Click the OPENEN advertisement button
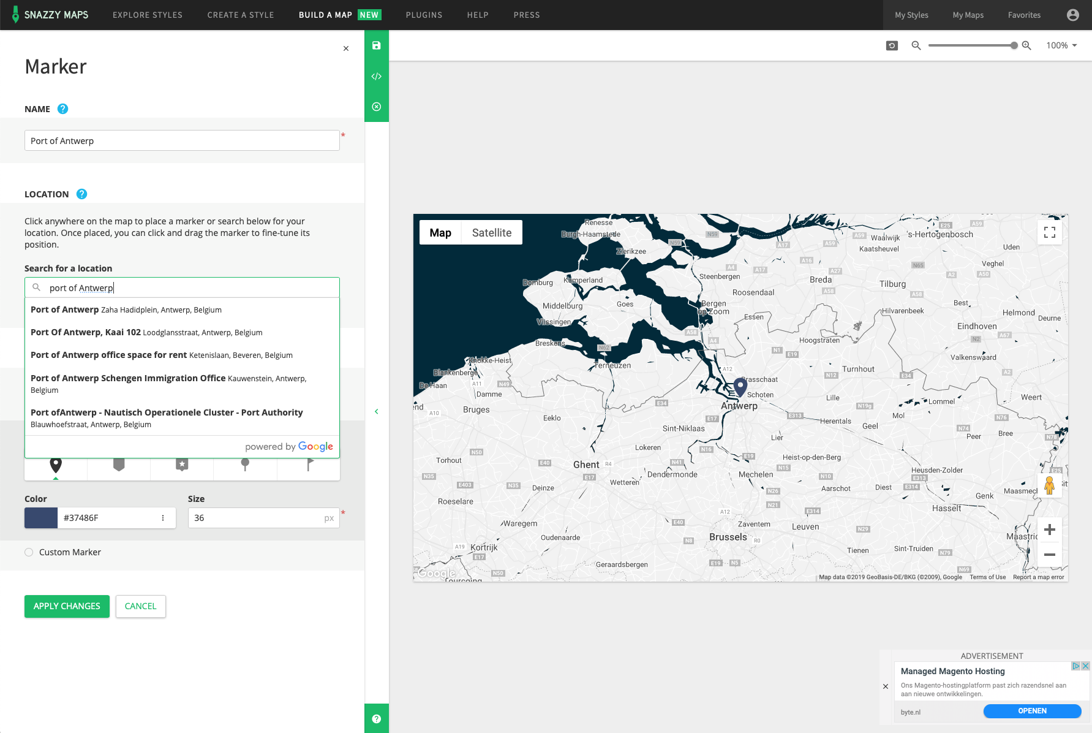The height and width of the screenshot is (733, 1092). [x=1033, y=711]
